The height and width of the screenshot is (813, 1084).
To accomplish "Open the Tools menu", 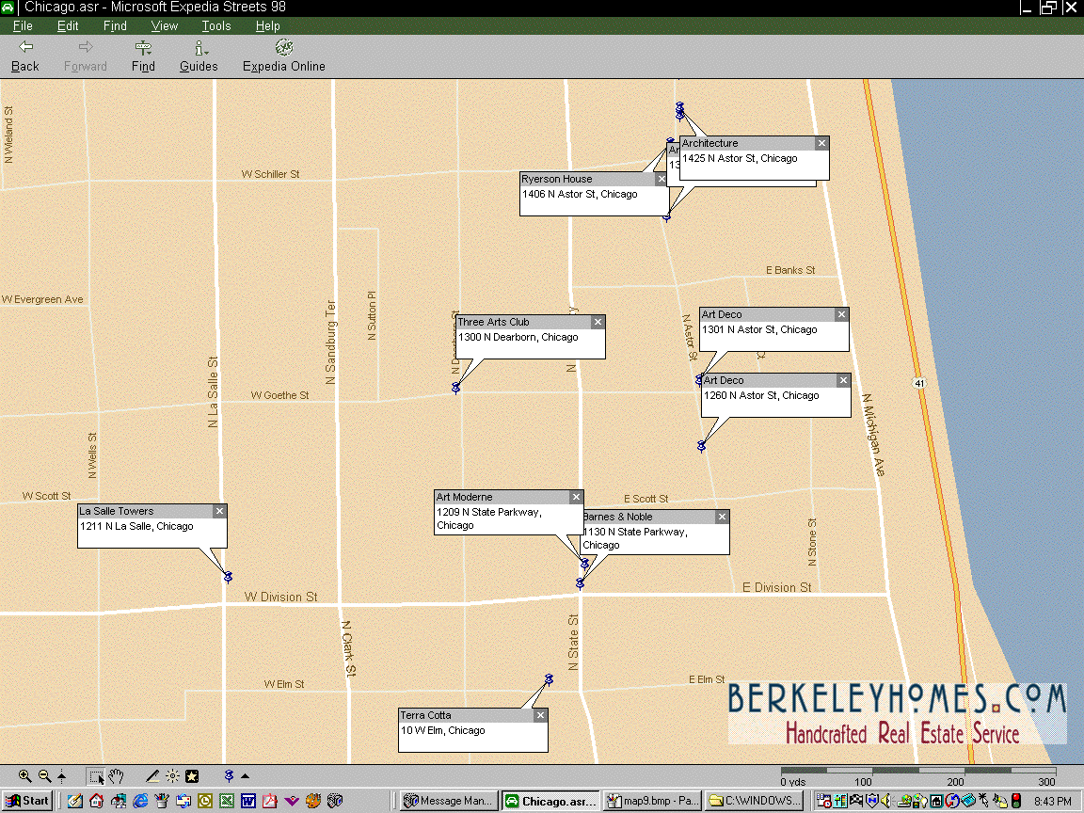I will [x=215, y=26].
